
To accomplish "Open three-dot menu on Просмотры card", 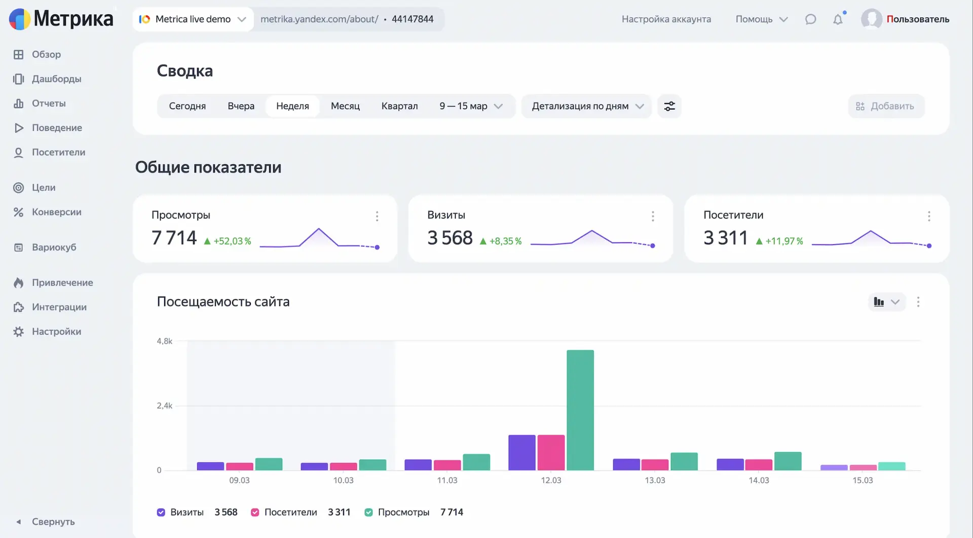I will tap(377, 217).
